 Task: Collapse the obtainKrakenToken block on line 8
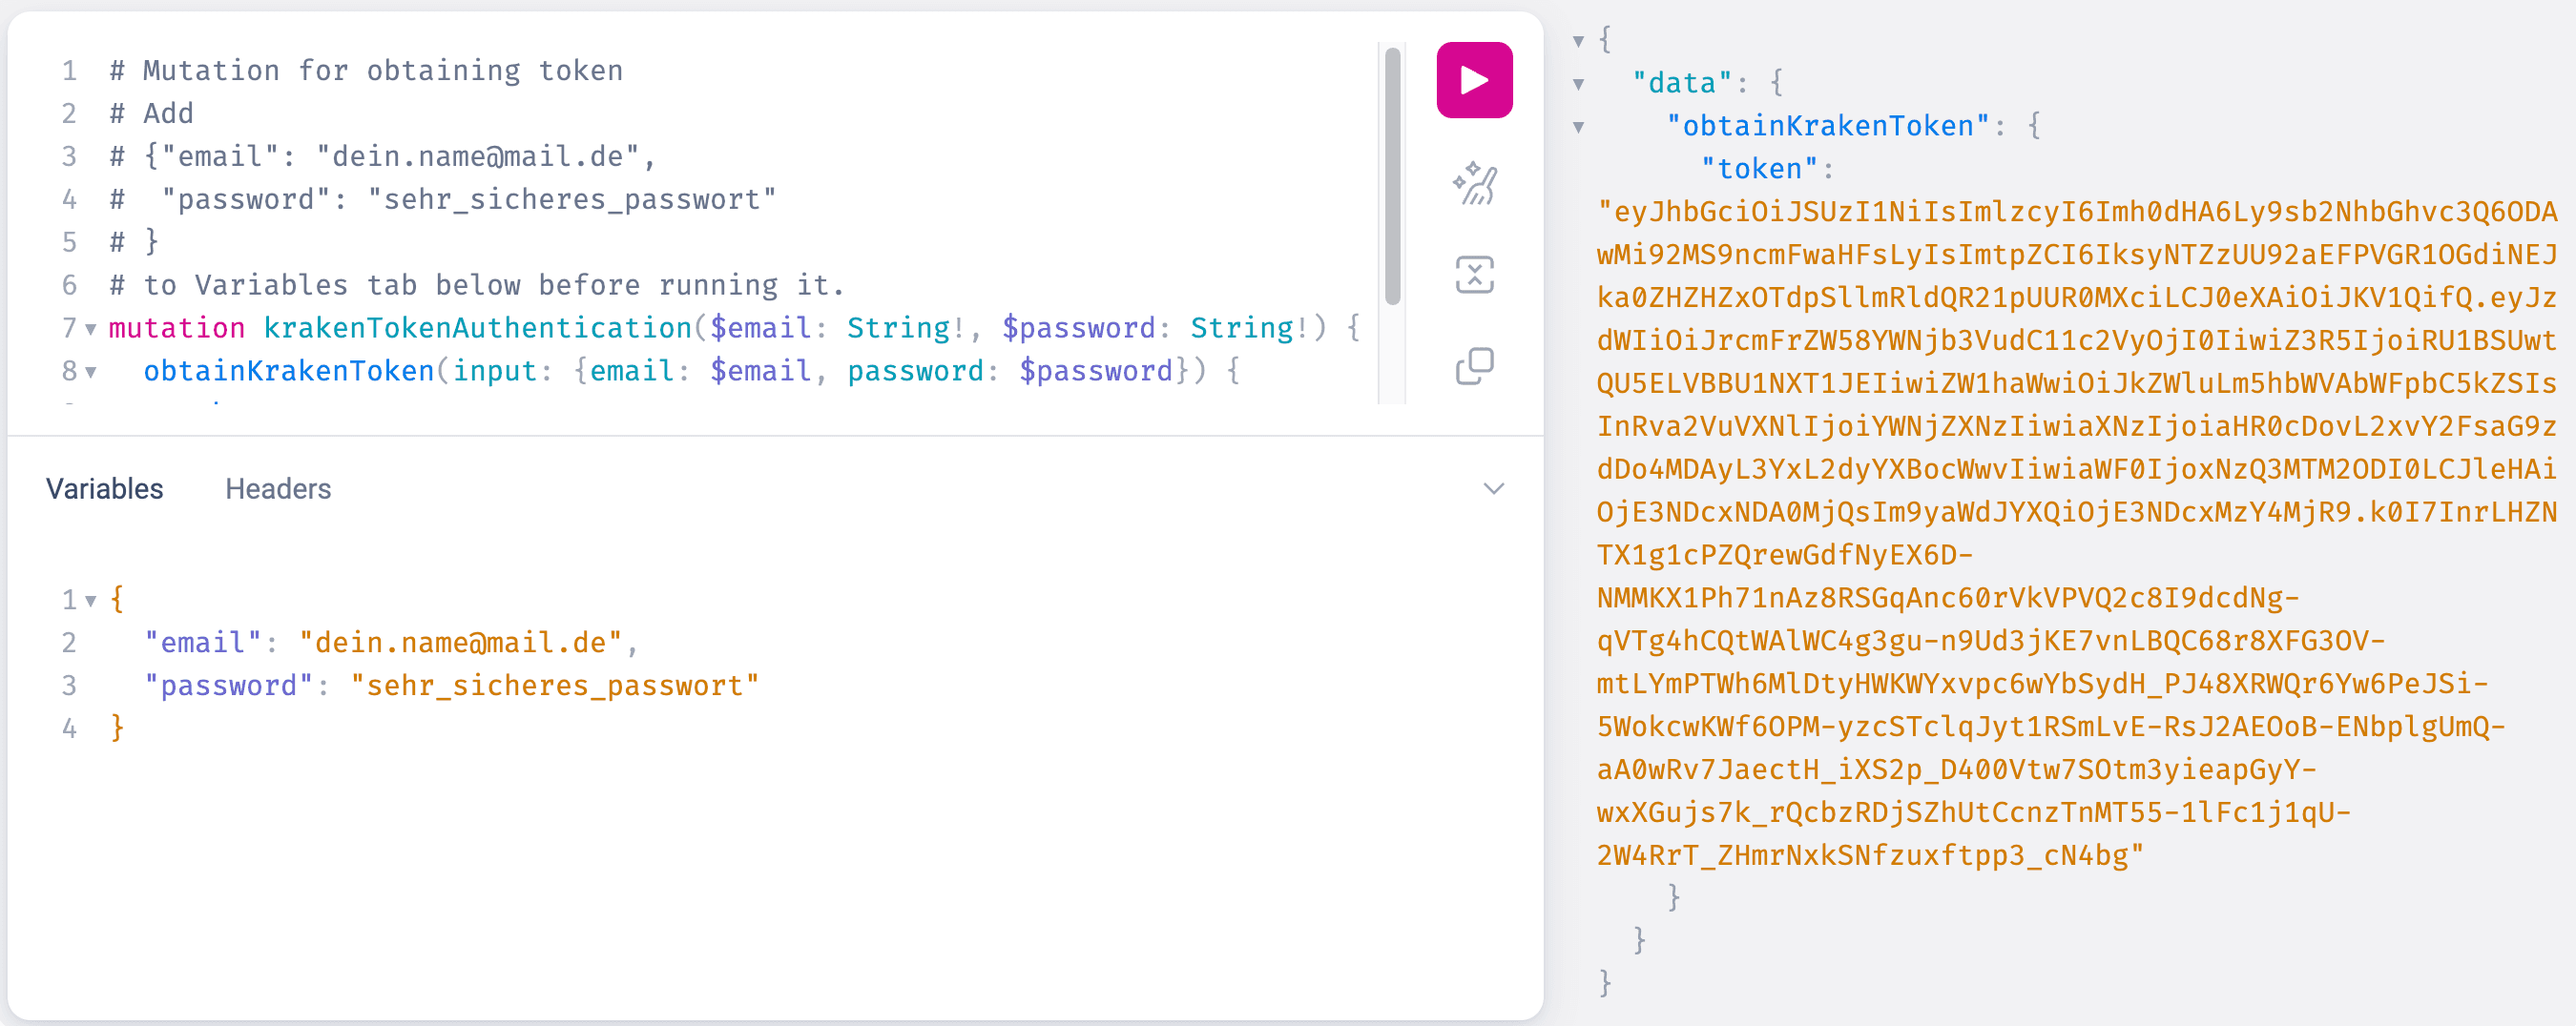tap(91, 373)
